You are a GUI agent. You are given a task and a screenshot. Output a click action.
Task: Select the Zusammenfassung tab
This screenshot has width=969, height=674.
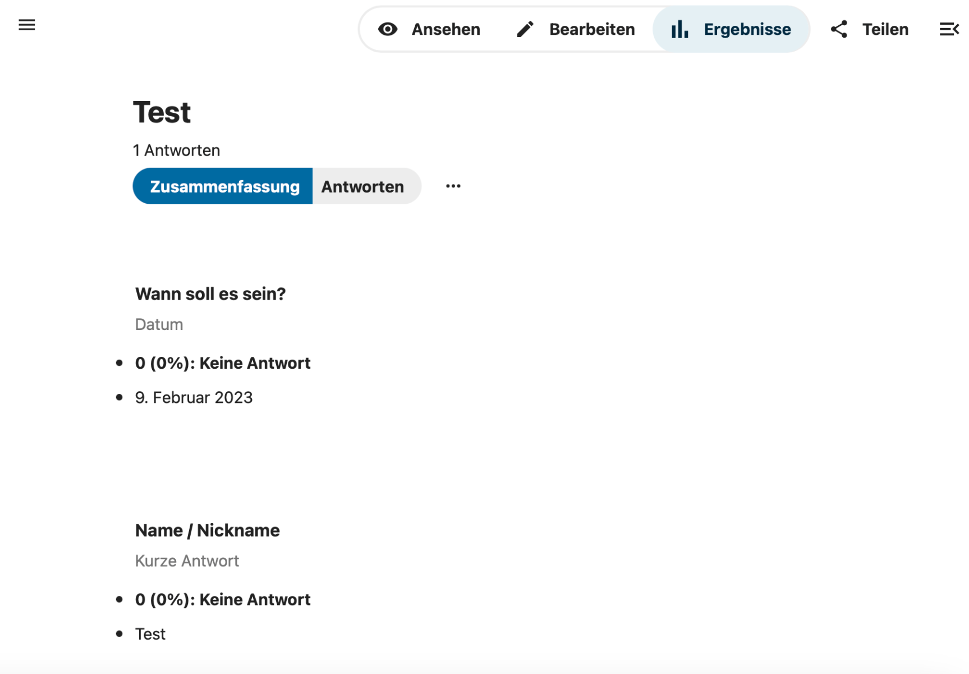pyautogui.click(x=223, y=186)
